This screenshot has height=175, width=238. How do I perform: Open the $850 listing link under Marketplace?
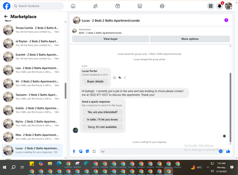[100, 33]
